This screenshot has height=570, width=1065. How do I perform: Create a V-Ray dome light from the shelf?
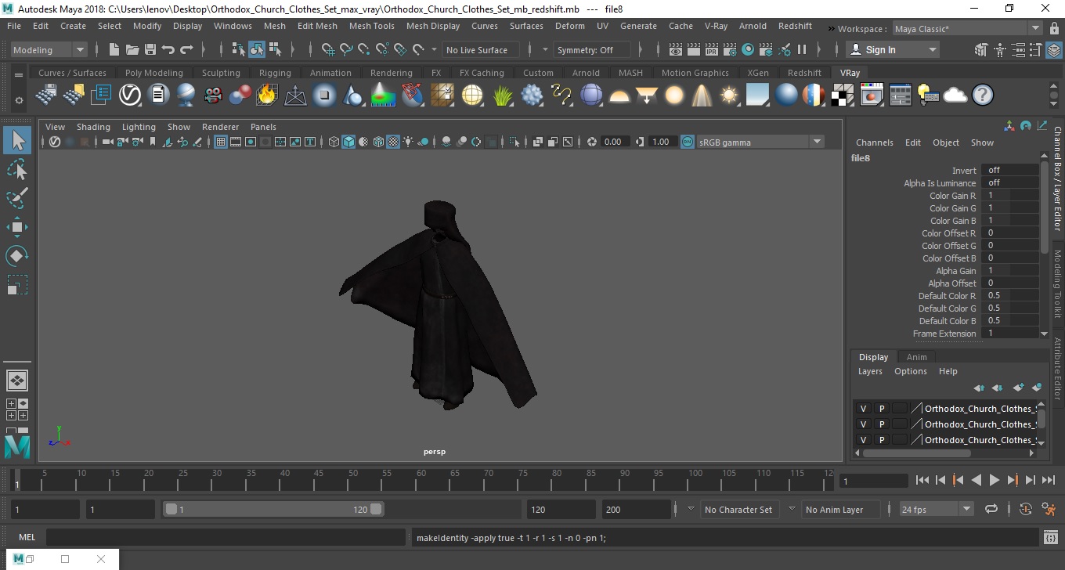point(619,96)
